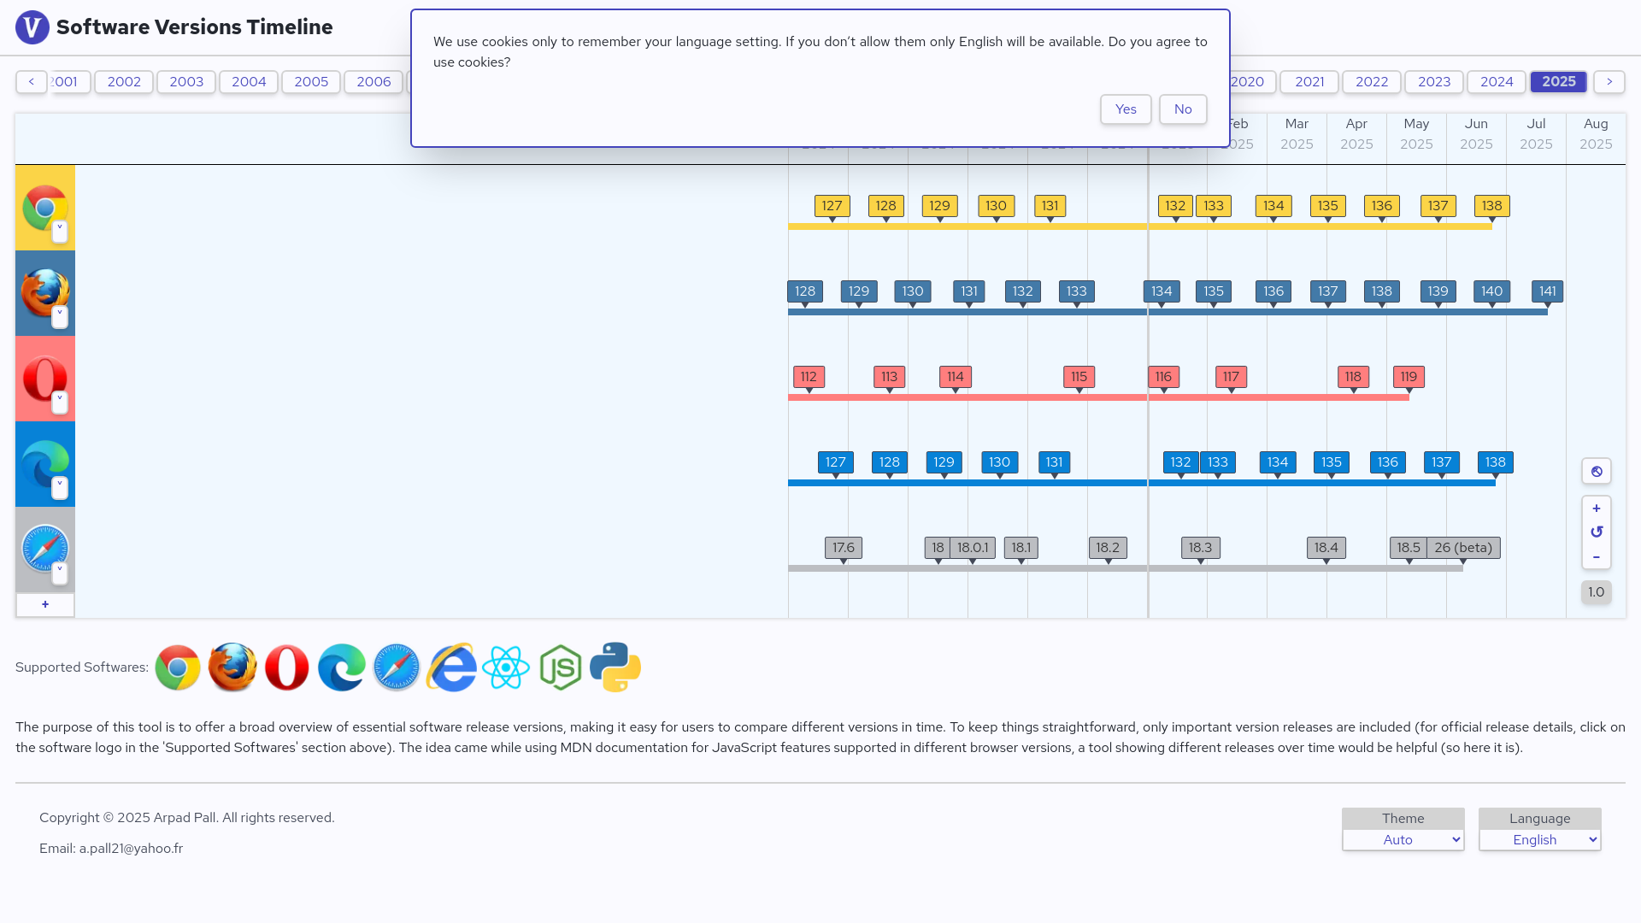The image size is (1641, 923).
Task: Open Edge in Supported Softwares list
Action: pos(342,667)
